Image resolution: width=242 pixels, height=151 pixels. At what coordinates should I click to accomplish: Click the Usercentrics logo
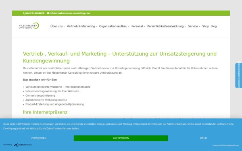(x=23, y=145)
